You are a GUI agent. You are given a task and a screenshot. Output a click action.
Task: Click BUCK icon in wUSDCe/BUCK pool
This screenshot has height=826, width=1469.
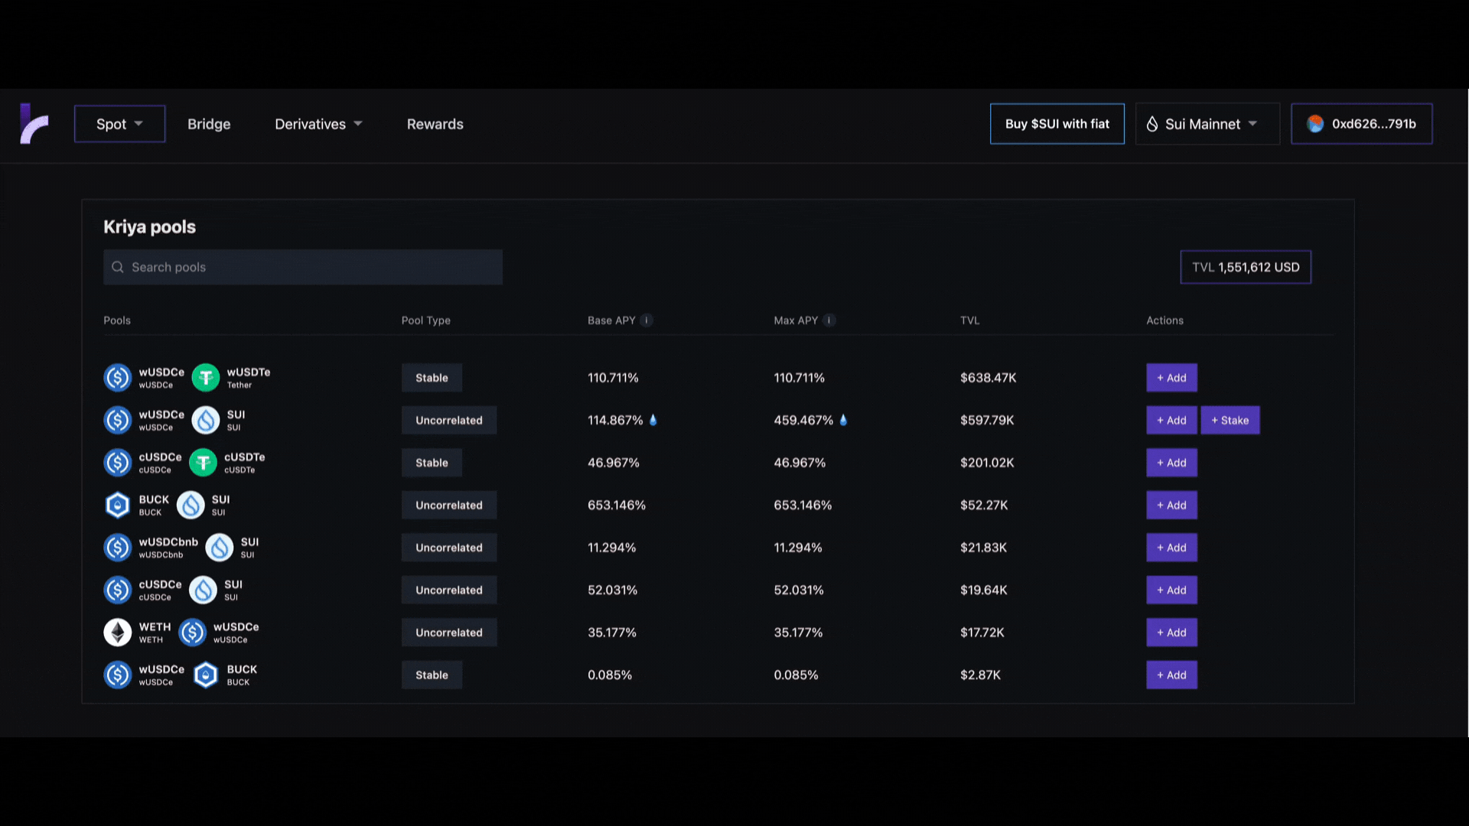(x=206, y=675)
